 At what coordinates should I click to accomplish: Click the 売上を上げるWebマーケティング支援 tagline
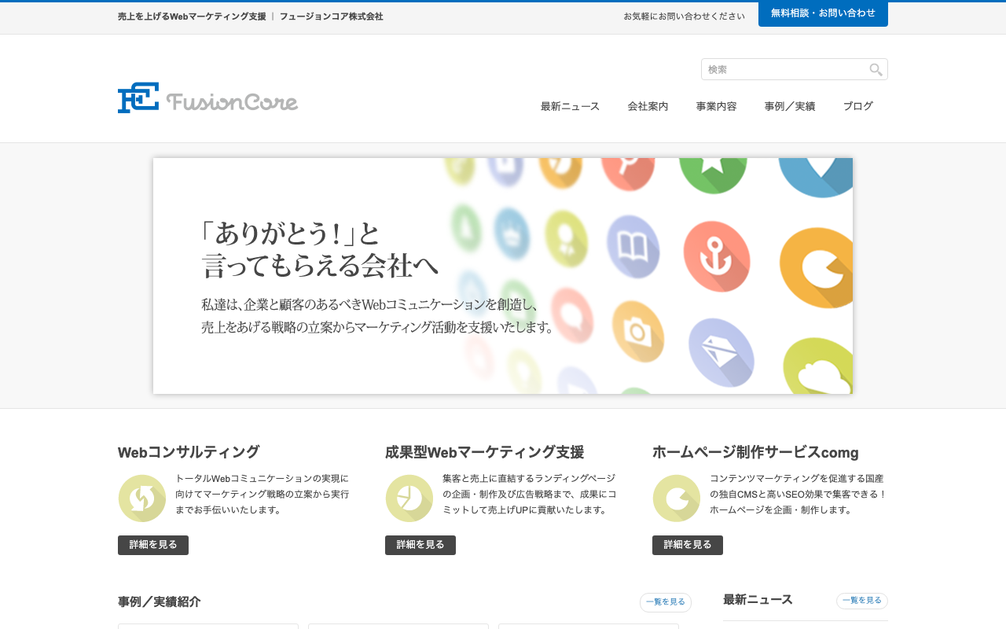click(192, 16)
